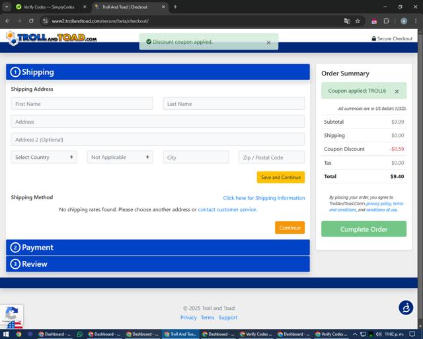Screen dimensions: 423x339
Task: Click into the Address field
Action: (x=158, y=121)
